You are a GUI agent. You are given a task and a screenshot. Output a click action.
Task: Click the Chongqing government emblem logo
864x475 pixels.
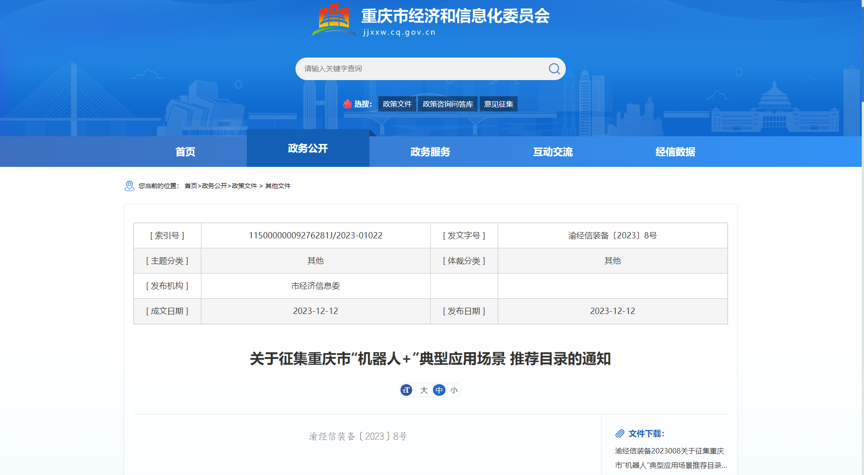[x=334, y=20]
